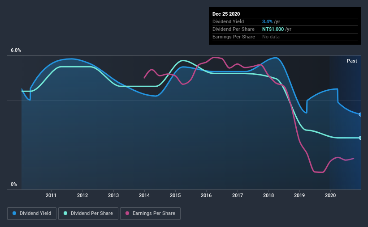Click the tooltip Dividend Yield row label
The width and height of the screenshot is (368, 227).
pos(228,21)
